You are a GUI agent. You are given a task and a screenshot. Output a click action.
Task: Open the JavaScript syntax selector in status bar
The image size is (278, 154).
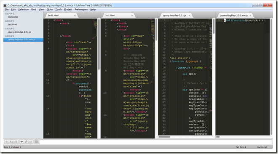262,147
